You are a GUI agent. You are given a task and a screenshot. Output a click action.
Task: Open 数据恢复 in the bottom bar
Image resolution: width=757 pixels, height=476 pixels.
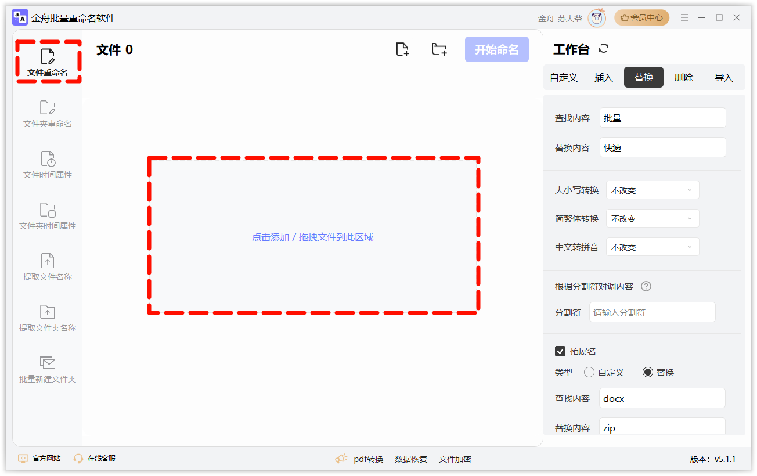pos(411,459)
